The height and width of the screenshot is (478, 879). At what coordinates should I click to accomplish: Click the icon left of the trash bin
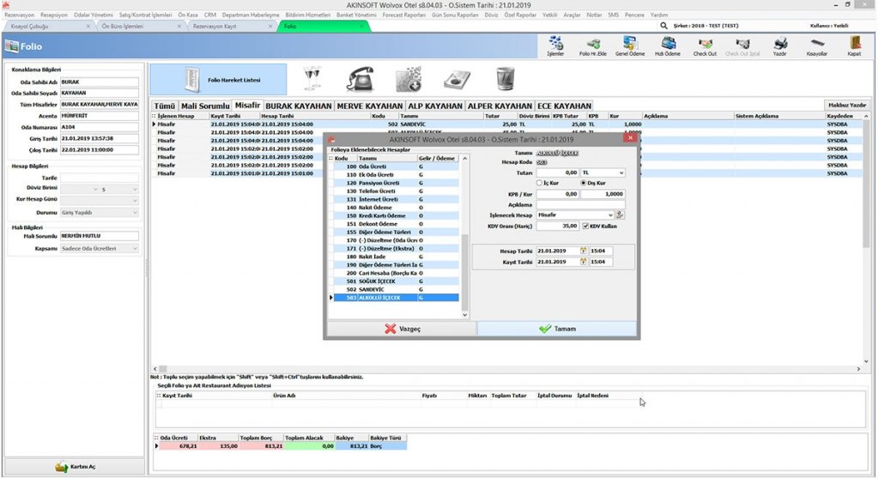(457, 80)
